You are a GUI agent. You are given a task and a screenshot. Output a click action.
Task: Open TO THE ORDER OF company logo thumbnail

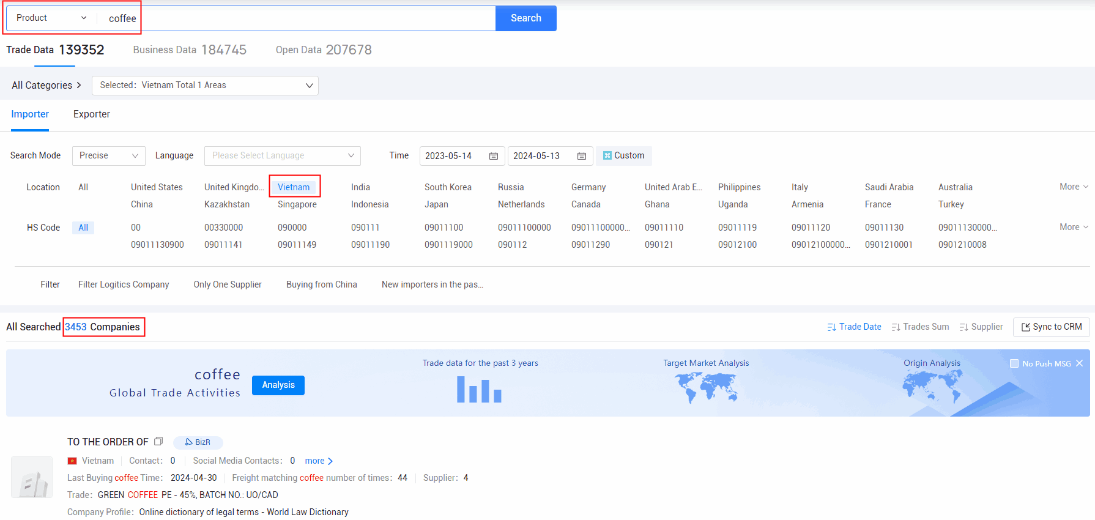tap(32, 478)
